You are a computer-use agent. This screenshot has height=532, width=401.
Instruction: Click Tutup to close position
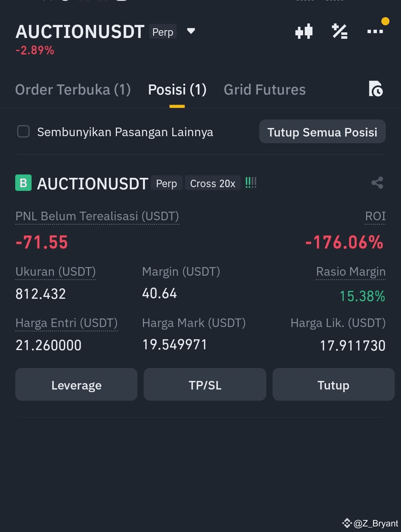point(333,385)
